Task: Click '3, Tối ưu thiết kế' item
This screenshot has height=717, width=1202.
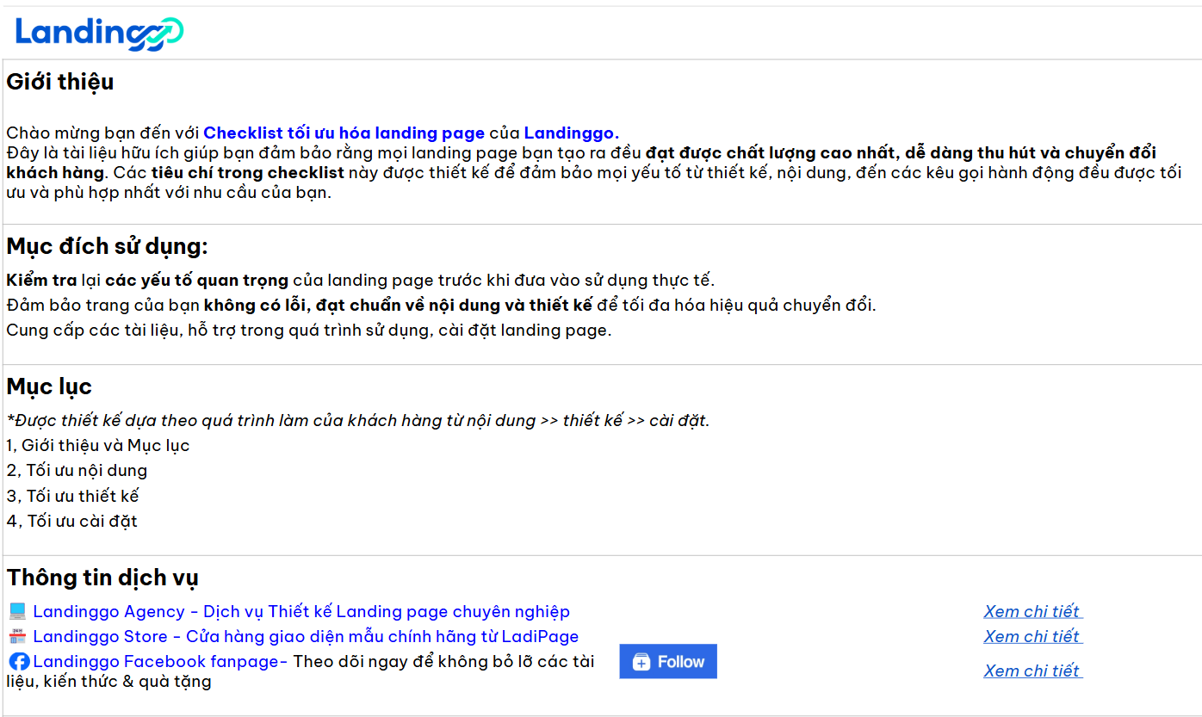Action: tap(72, 496)
